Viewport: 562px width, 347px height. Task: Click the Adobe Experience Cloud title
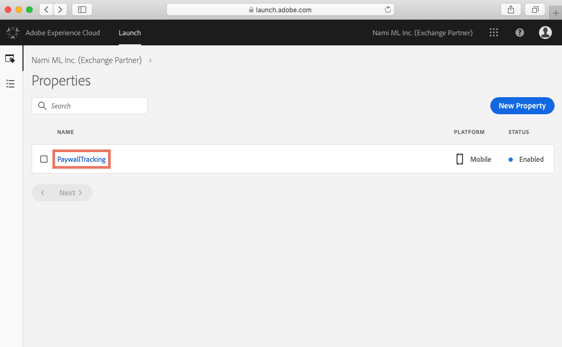click(63, 33)
